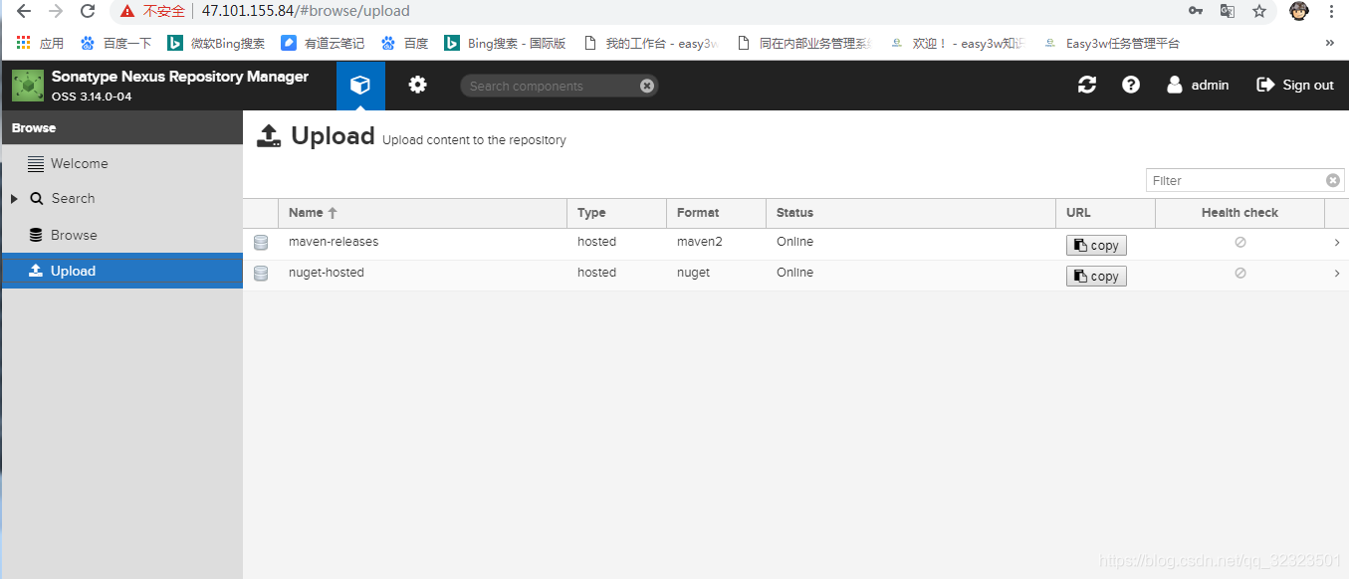Click the Filter input field

point(1236,180)
